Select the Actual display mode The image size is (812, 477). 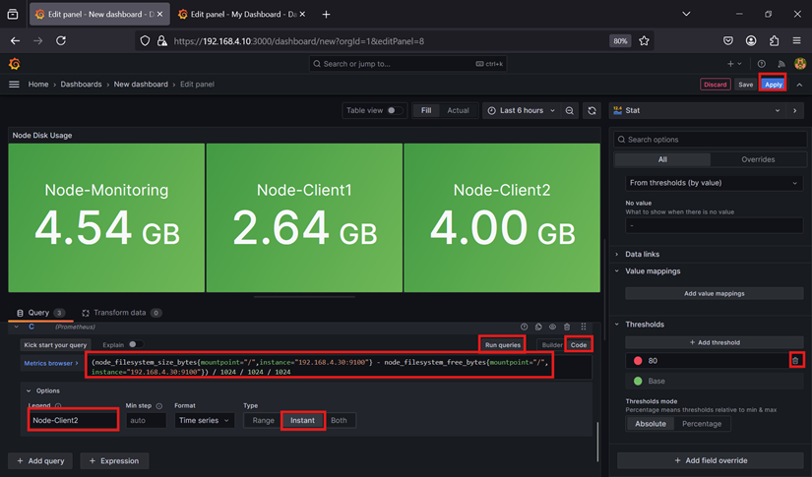click(x=458, y=111)
